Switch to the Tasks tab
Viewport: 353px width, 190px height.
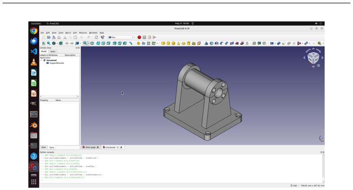pos(53,52)
